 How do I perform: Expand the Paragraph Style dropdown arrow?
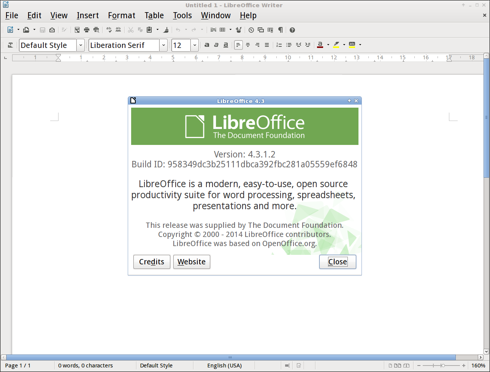pos(81,45)
